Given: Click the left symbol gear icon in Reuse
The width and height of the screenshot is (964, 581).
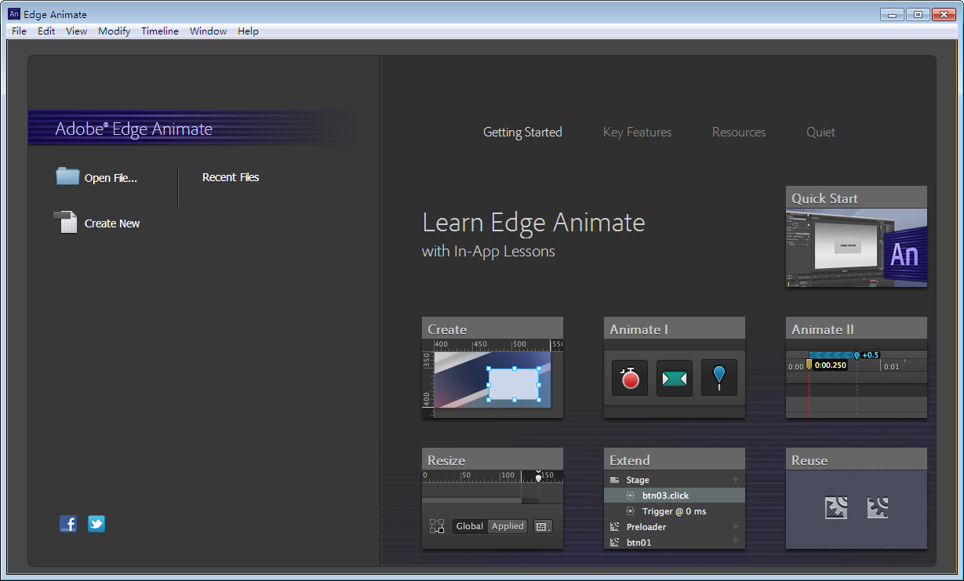Looking at the screenshot, I should 836,508.
